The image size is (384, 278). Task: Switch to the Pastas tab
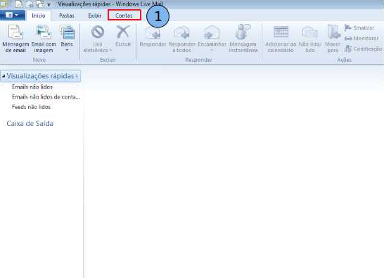tap(67, 15)
